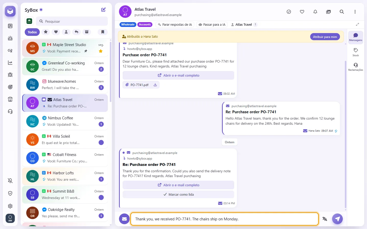This screenshot has height=229, width=367.
Task: Open the bug sidebar icon
Action: 10,75
